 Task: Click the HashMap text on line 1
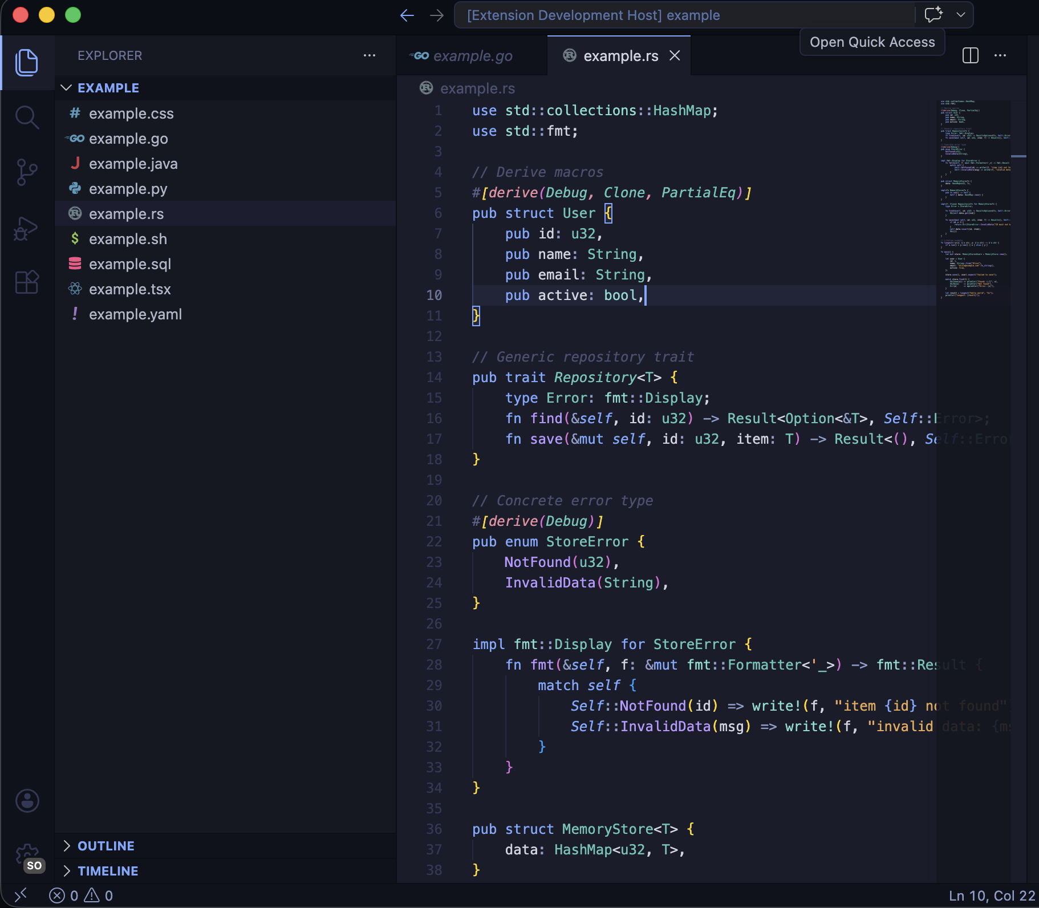pyautogui.click(x=682, y=111)
